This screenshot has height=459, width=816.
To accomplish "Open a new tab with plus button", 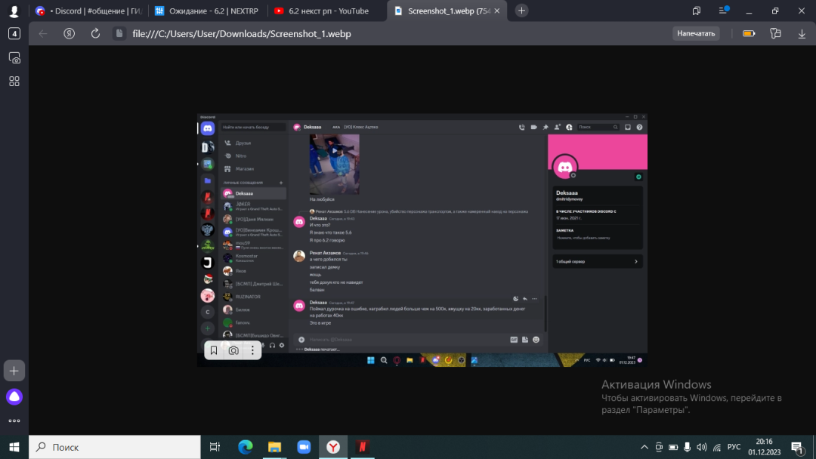I will [522, 11].
